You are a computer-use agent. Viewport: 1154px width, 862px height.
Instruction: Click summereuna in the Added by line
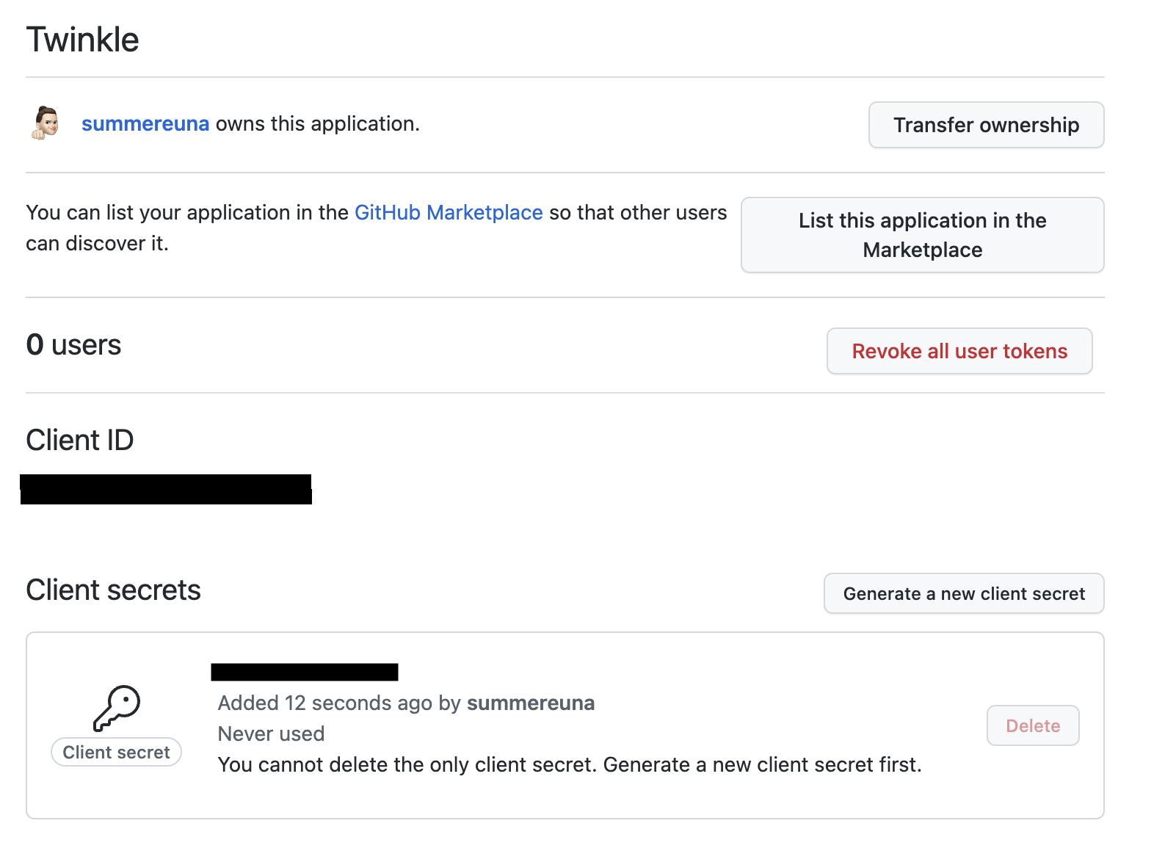[x=530, y=703]
